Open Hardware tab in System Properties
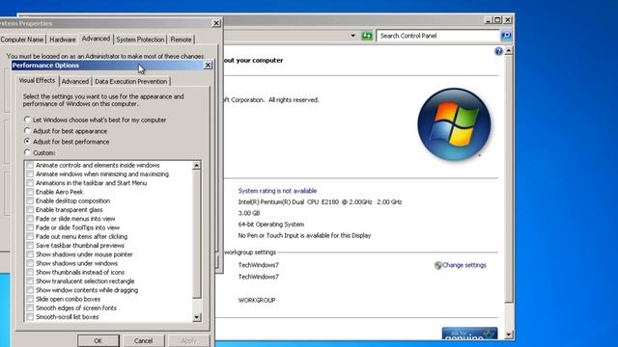This screenshot has width=618, height=347. pyautogui.click(x=62, y=40)
